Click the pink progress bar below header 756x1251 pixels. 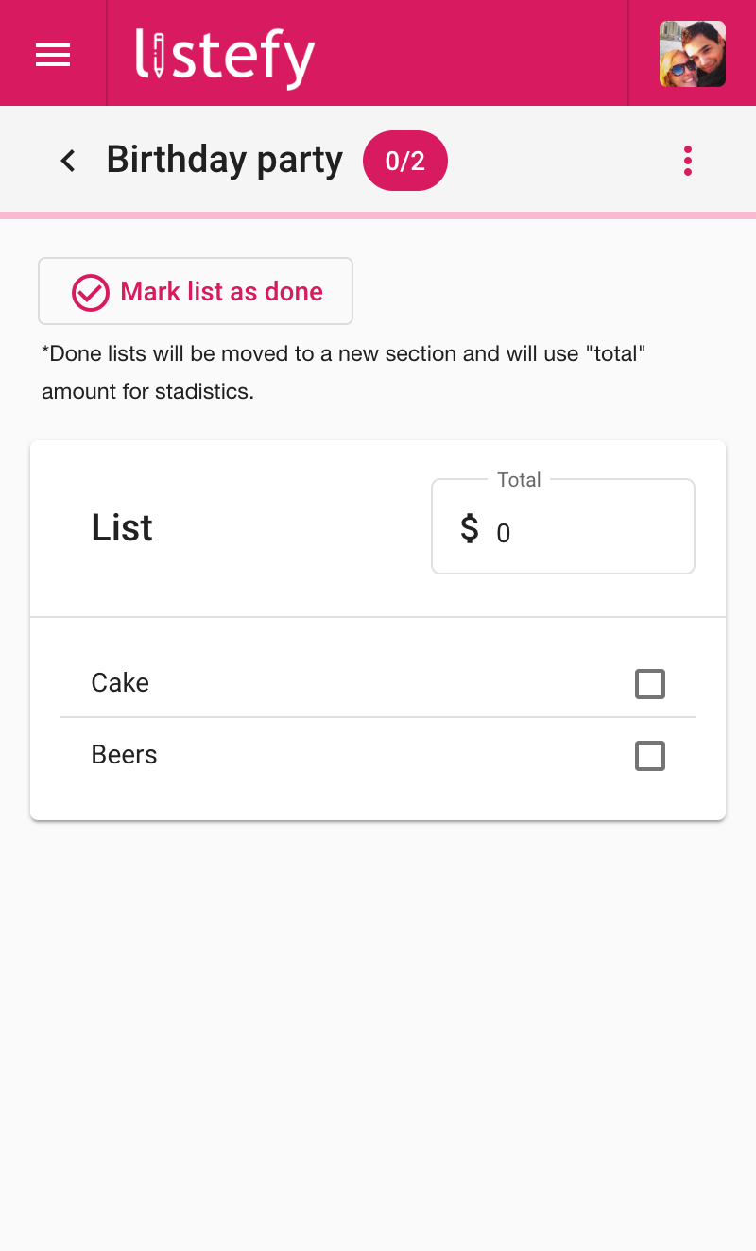378,215
